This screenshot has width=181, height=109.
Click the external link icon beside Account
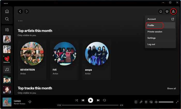pos(172,19)
